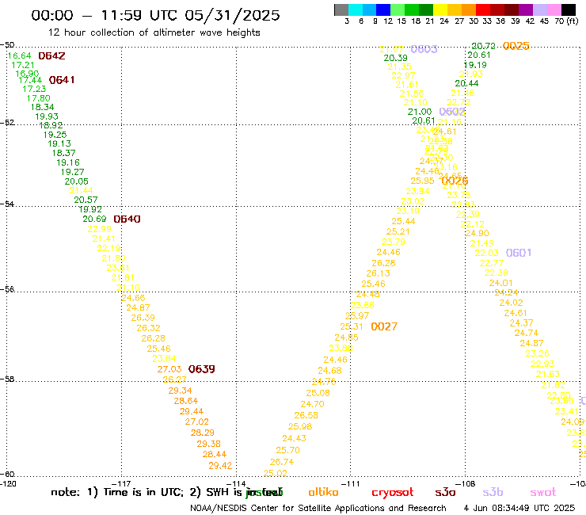Click the 25.31 wave height value
The width and height of the screenshot is (586, 515).
(352, 326)
